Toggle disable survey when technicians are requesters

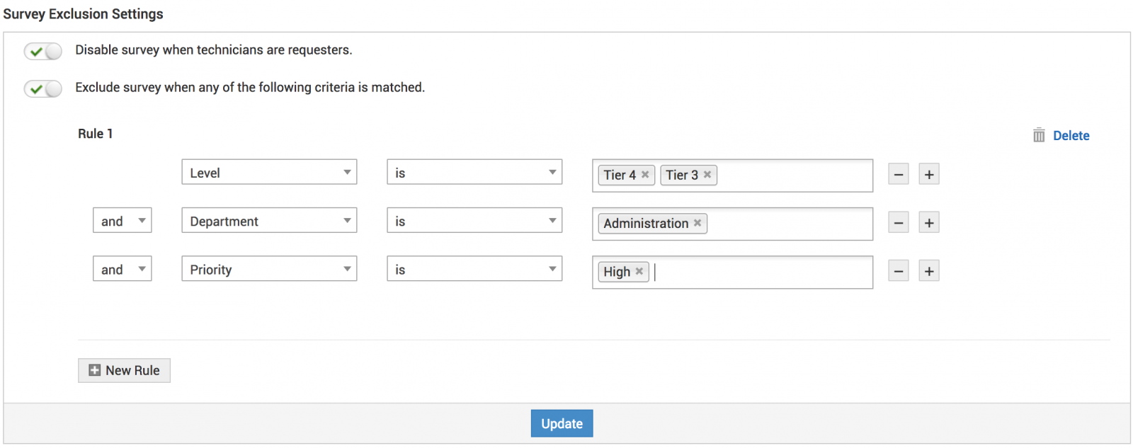click(43, 51)
